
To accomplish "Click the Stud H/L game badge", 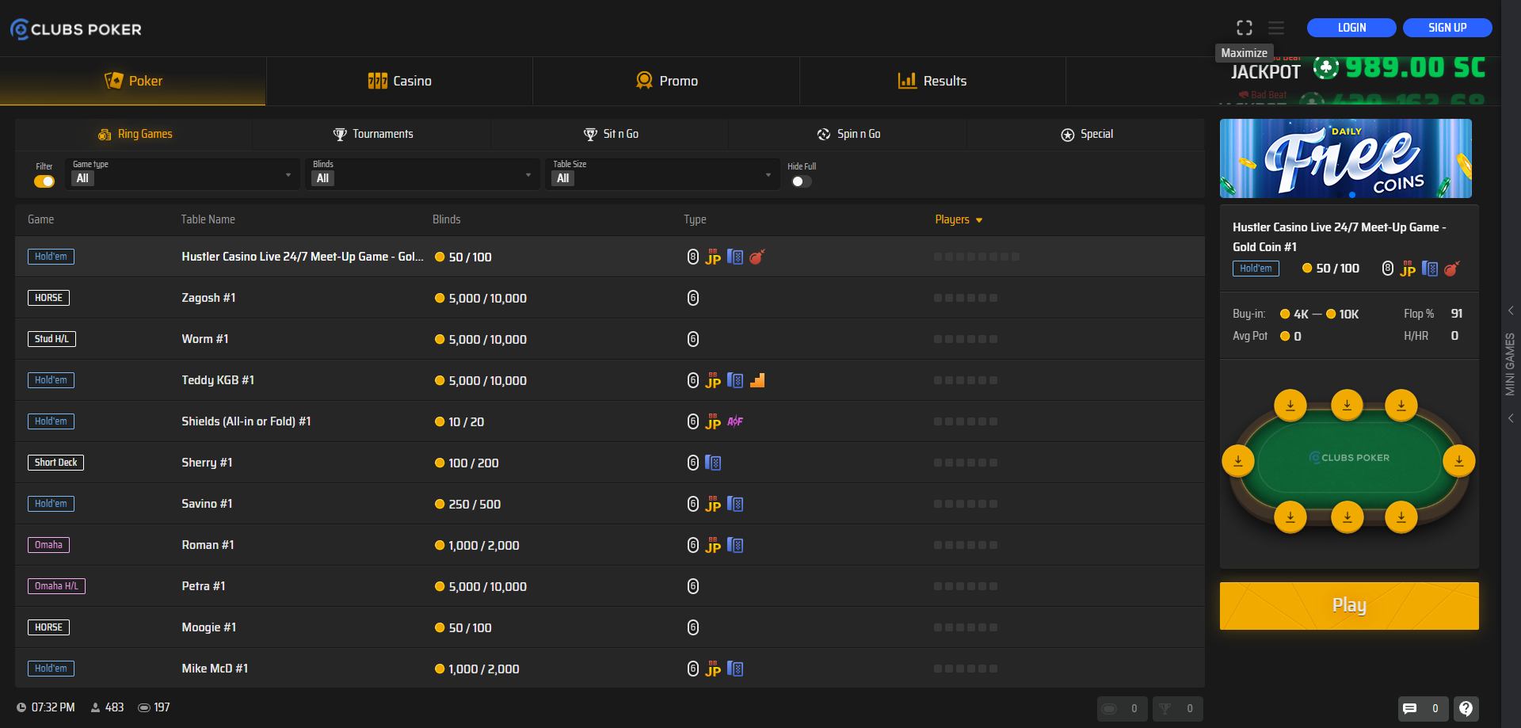I will (x=51, y=339).
